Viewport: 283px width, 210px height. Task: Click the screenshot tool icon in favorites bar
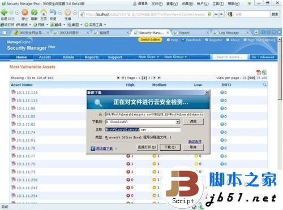point(69,25)
